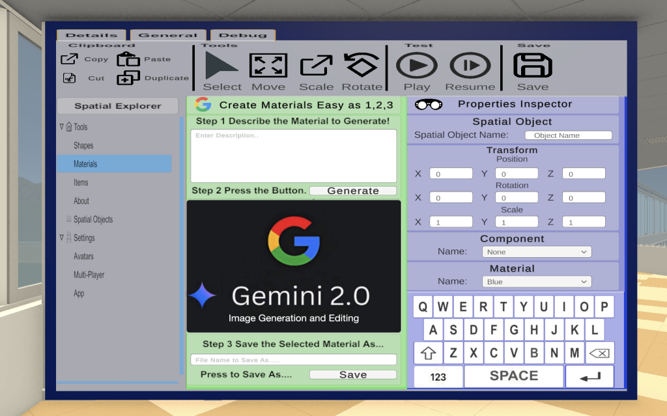Open App settings entry
Image resolution: width=667 pixels, height=416 pixels.
coord(79,293)
